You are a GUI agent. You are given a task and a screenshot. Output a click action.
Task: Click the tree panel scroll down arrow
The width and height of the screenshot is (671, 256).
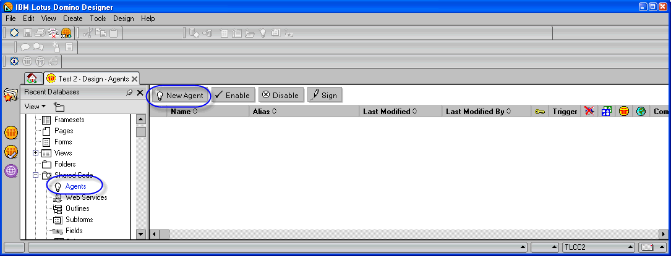tap(141, 234)
